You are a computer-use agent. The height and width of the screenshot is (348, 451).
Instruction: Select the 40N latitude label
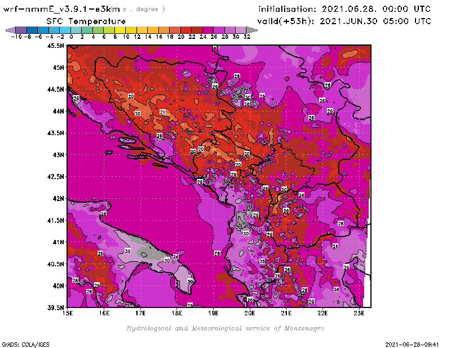[58, 286]
